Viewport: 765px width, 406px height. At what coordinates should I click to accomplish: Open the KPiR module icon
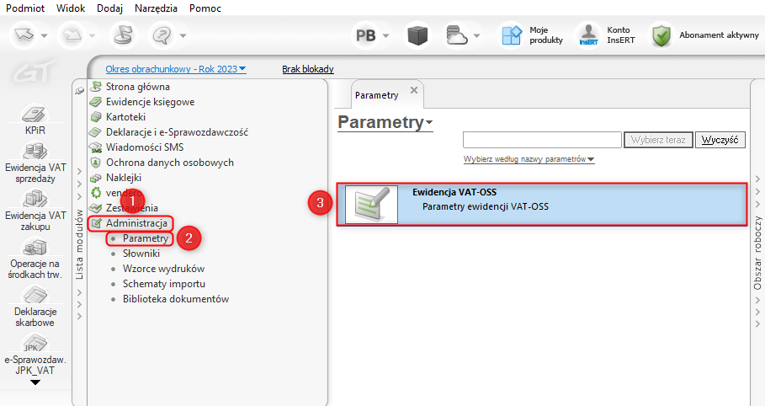tap(35, 115)
